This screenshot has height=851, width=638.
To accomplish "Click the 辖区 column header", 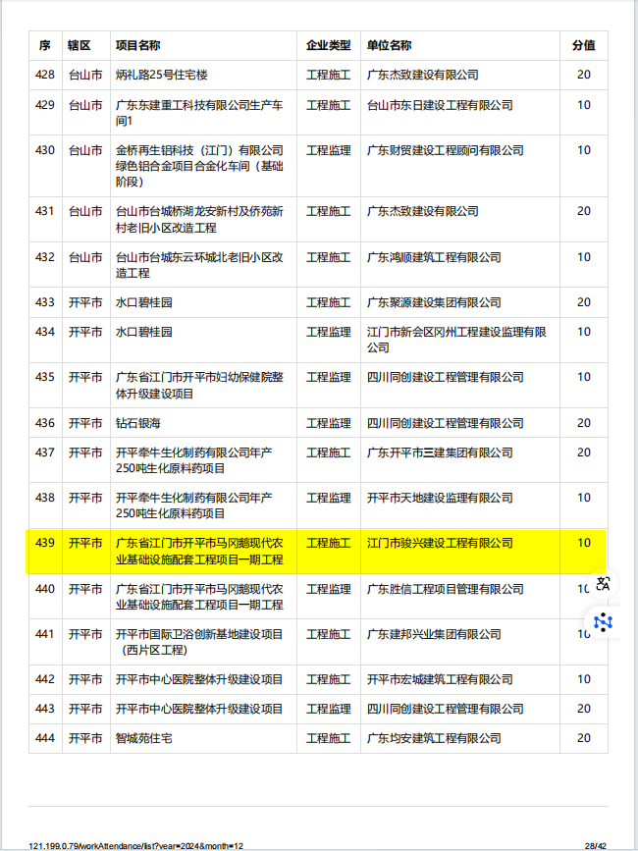I will (x=80, y=45).
